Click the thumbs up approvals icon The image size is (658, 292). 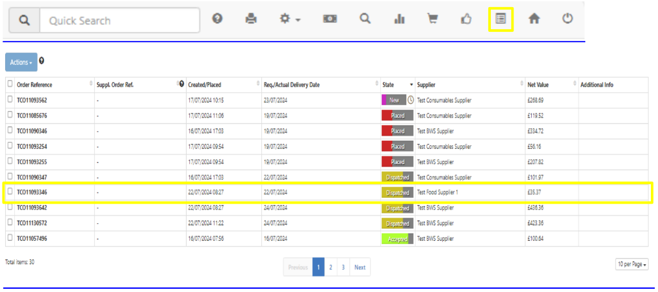pos(466,19)
